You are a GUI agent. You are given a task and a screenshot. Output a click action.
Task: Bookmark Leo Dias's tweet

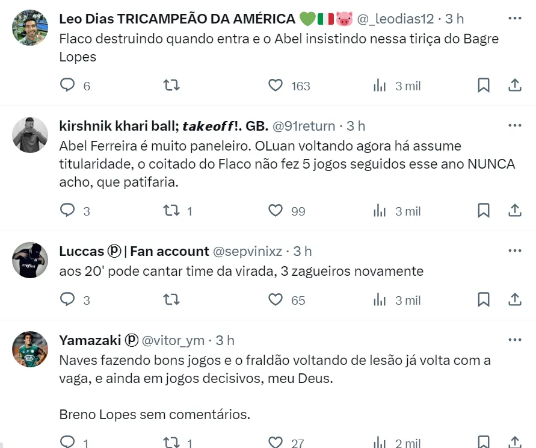point(484,86)
